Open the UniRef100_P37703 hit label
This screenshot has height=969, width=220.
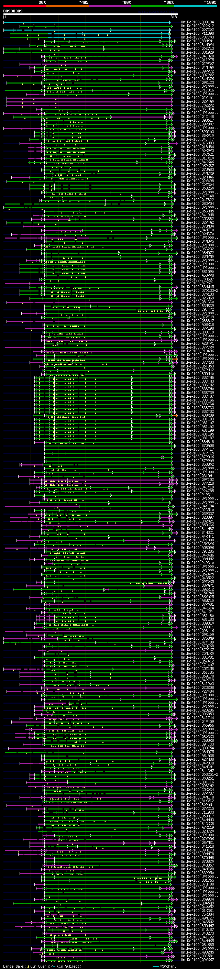click(197, 37)
